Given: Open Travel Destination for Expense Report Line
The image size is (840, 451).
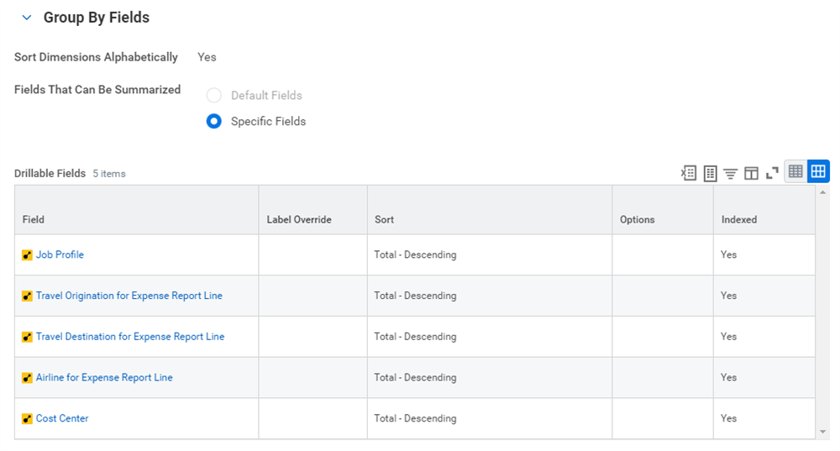Looking at the screenshot, I should point(130,337).
